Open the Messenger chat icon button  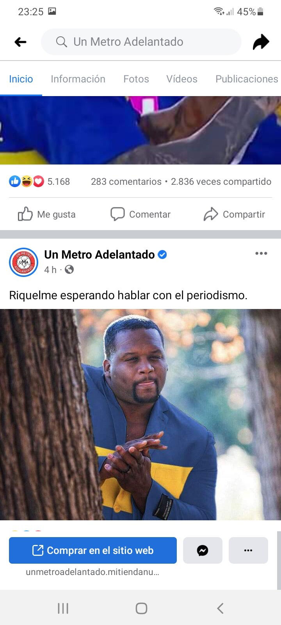pyautogui.click(x=203, y=550)
